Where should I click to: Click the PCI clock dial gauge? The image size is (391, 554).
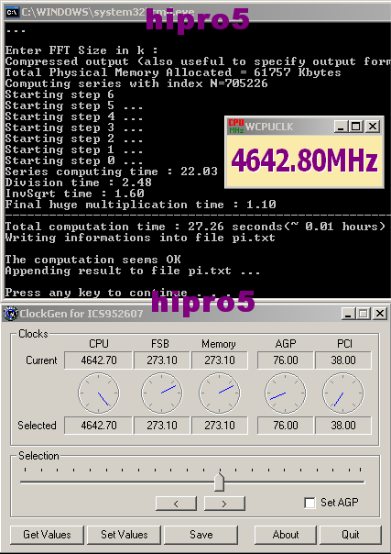(x=343, y=393)
